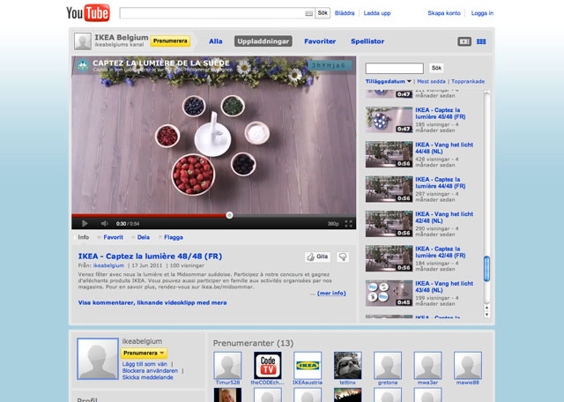Viewport: 564px width, 402px height.
Task: Click Lägg till som vän link
Action: click(x=145, y=364)
